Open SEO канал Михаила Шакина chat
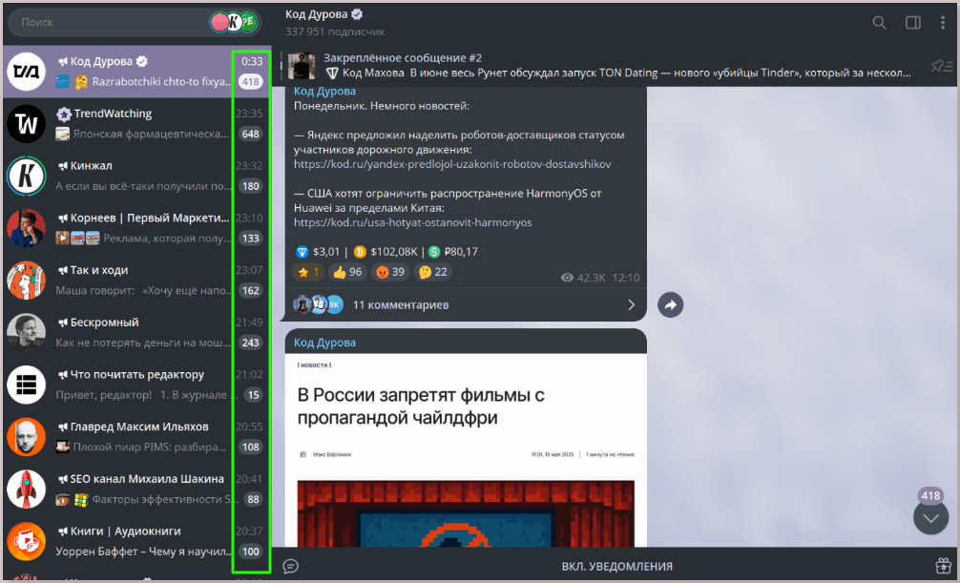The image size is (960, 583). pyautogui.click(x=136, y=489)
